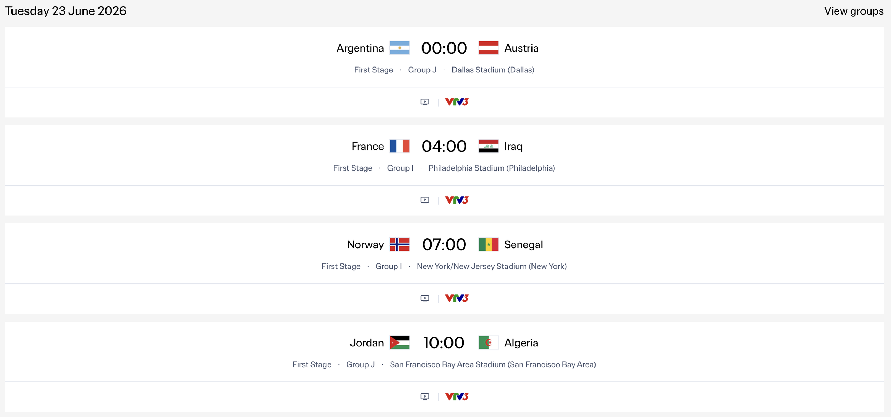Viewport: 891px width, 417px height.
Task: Click San Francisco Bay Area Stadium venue
Action: [492, 364]
